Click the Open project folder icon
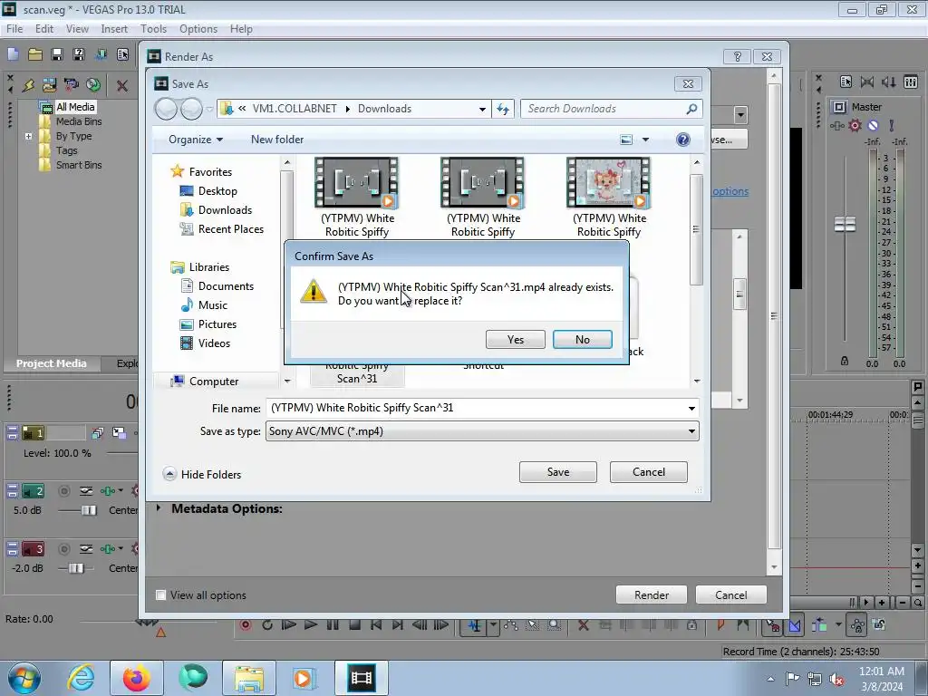Screen dimensions: 928x696 click(35, 54)
